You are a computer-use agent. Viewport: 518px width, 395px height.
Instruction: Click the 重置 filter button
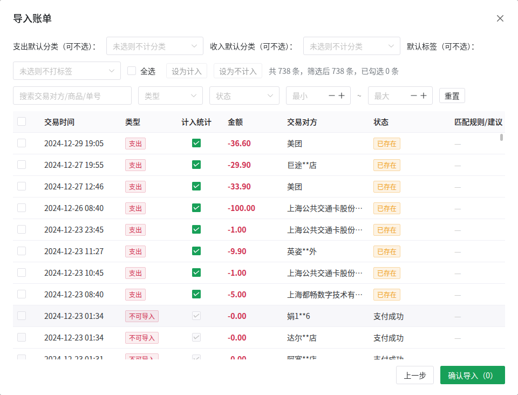(452, 96)
